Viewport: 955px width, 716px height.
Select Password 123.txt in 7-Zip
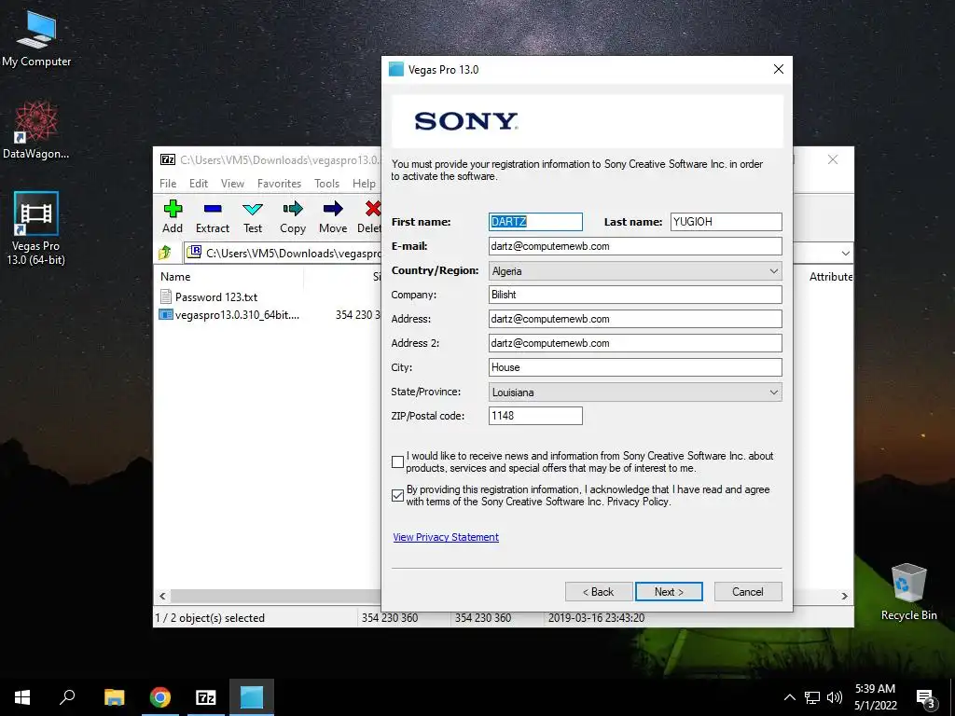tap(209, 297)
